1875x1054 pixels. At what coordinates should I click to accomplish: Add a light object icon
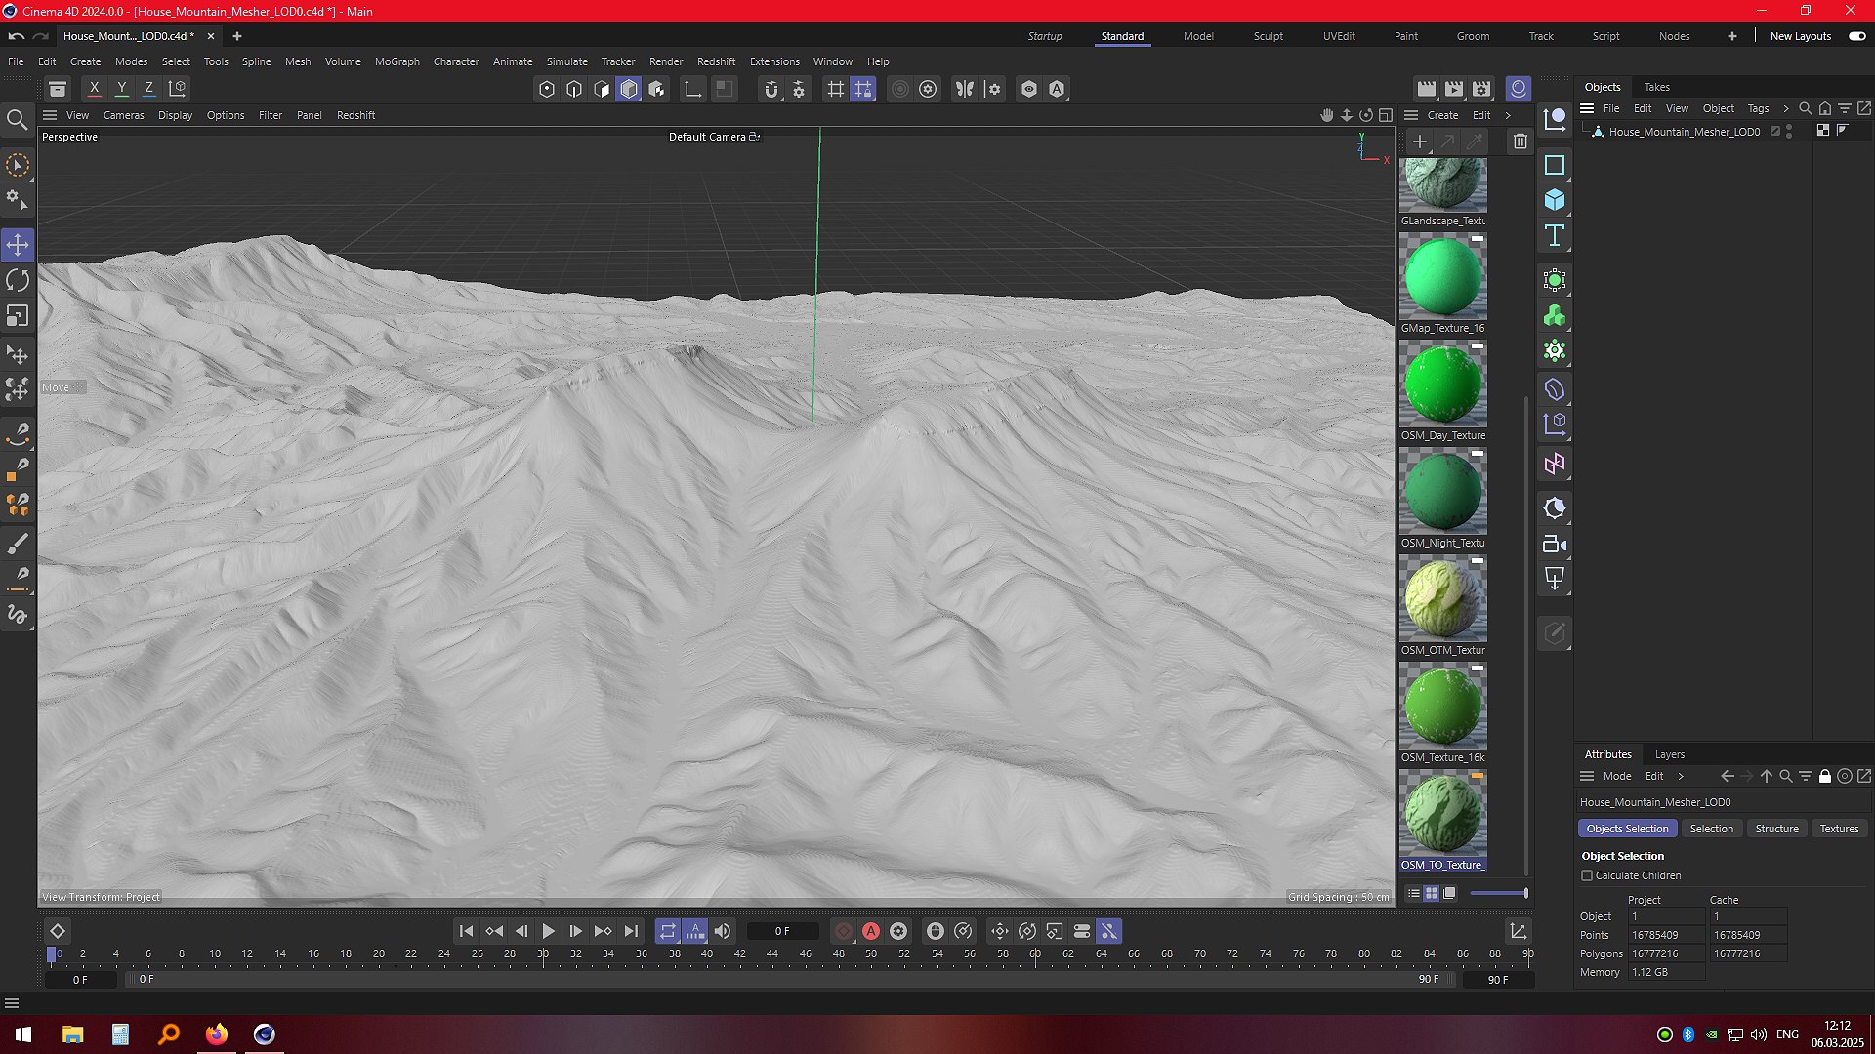1555,579
